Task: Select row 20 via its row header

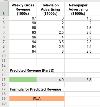Action: tap(4, 103)
